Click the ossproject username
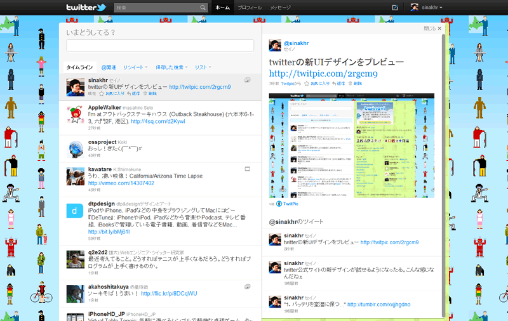The width and height of the screenshot is (508, 321). pyautogui.click(x=102, y=141)
